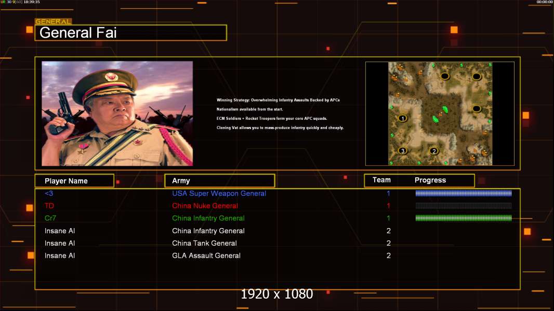Click the blue progress bar for player <3

(x=463, y=193)
